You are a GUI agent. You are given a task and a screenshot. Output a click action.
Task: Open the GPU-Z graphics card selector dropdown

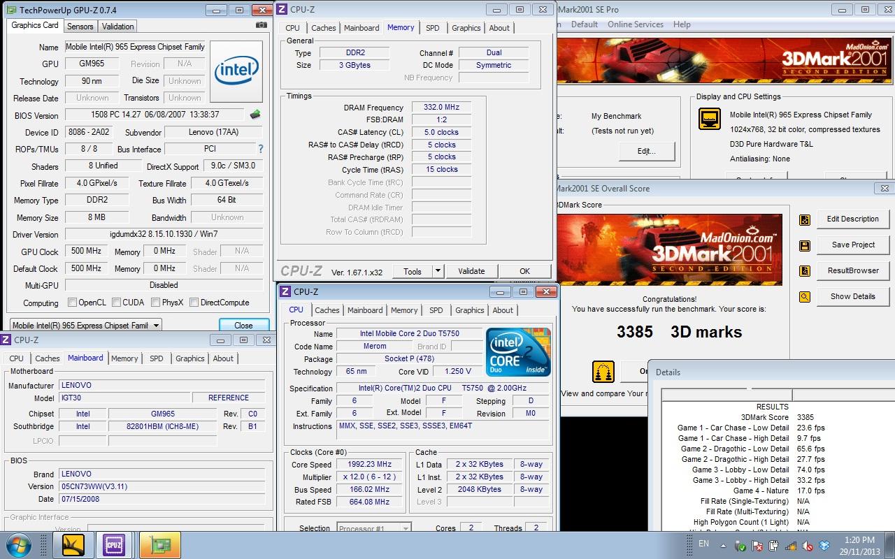pos(86,325)
